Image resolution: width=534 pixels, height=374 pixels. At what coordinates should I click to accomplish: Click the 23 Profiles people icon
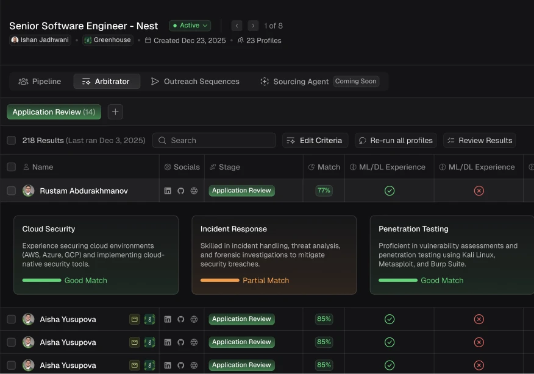point(240,40)
